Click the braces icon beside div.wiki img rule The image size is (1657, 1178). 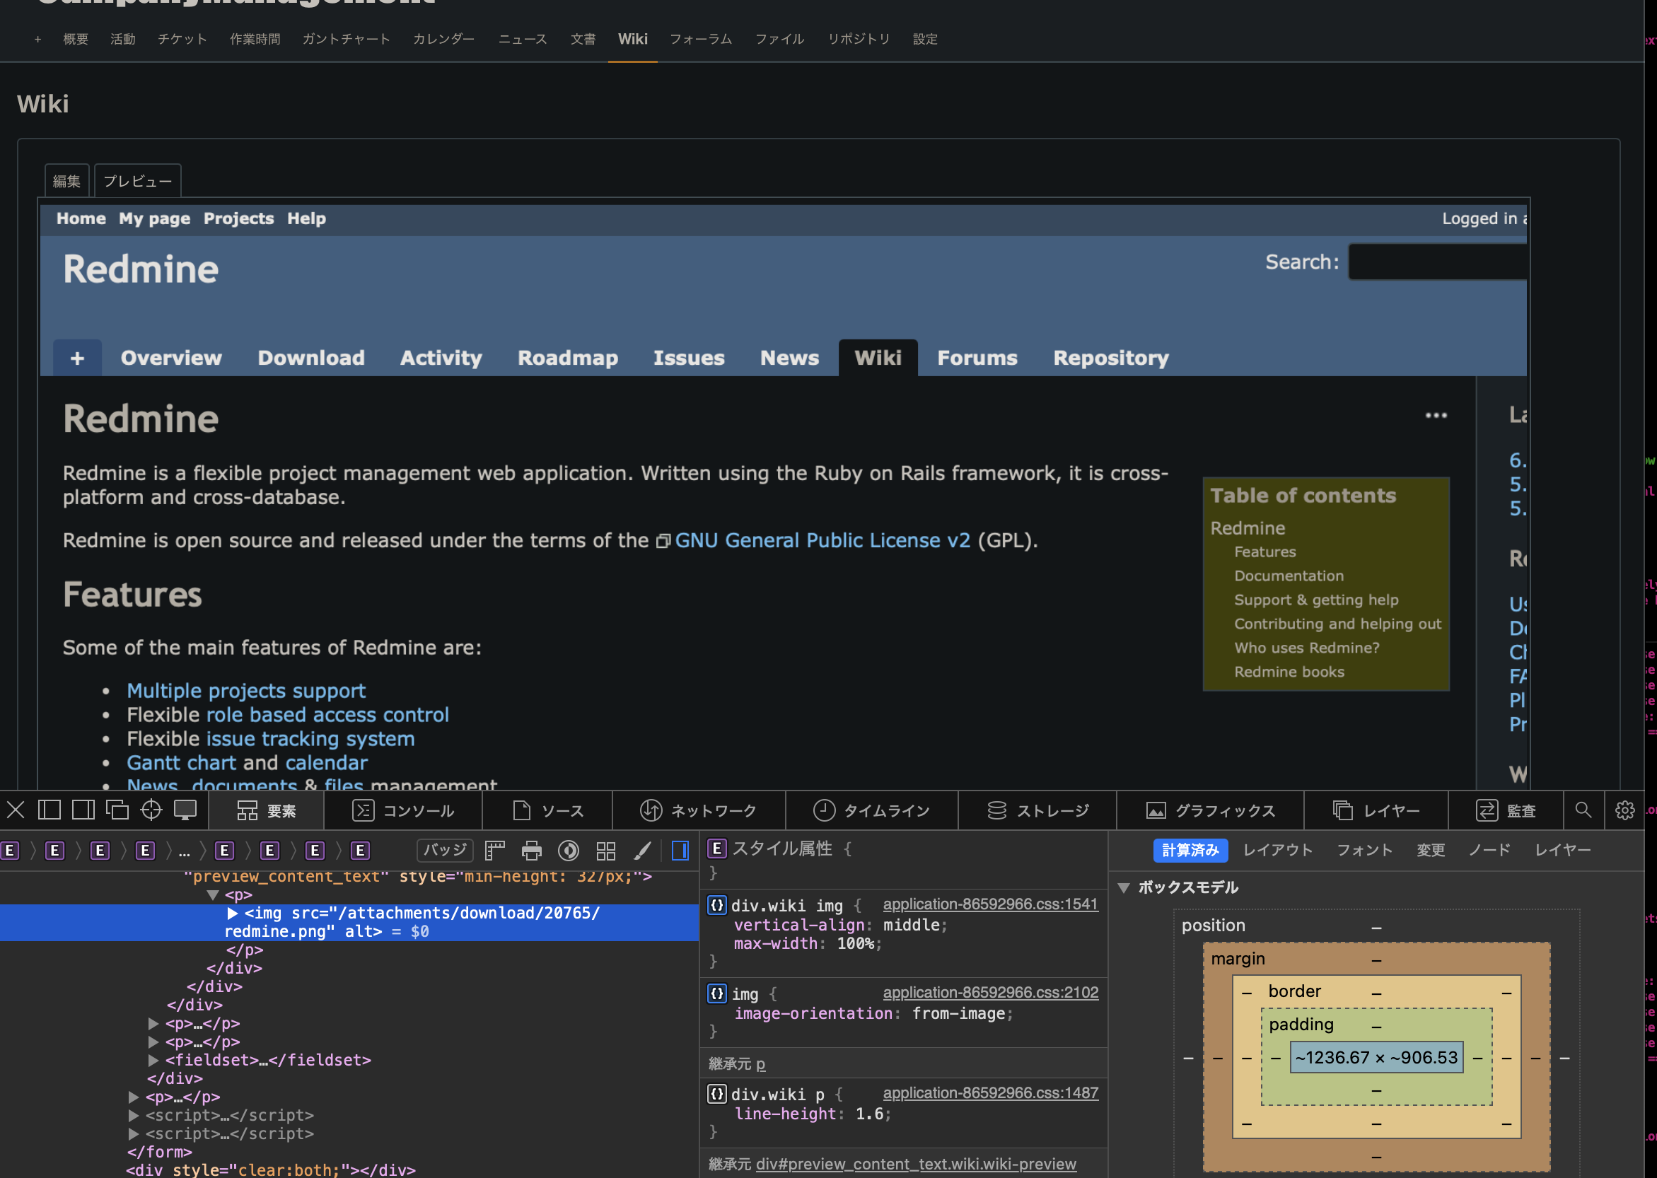point(717,905)
